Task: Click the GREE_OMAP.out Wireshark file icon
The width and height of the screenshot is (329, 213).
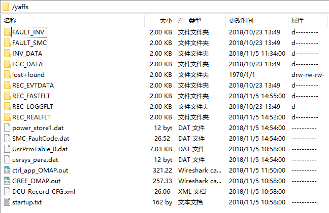Action: point(7,181)
